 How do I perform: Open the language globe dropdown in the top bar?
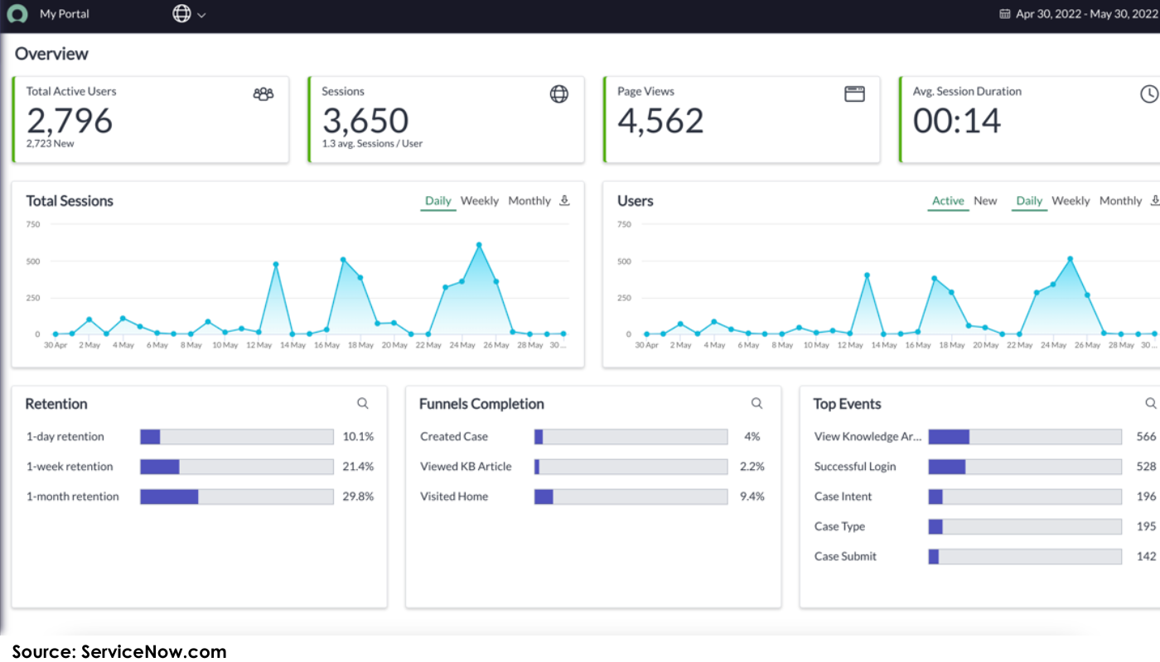click(x=189, y=14)
